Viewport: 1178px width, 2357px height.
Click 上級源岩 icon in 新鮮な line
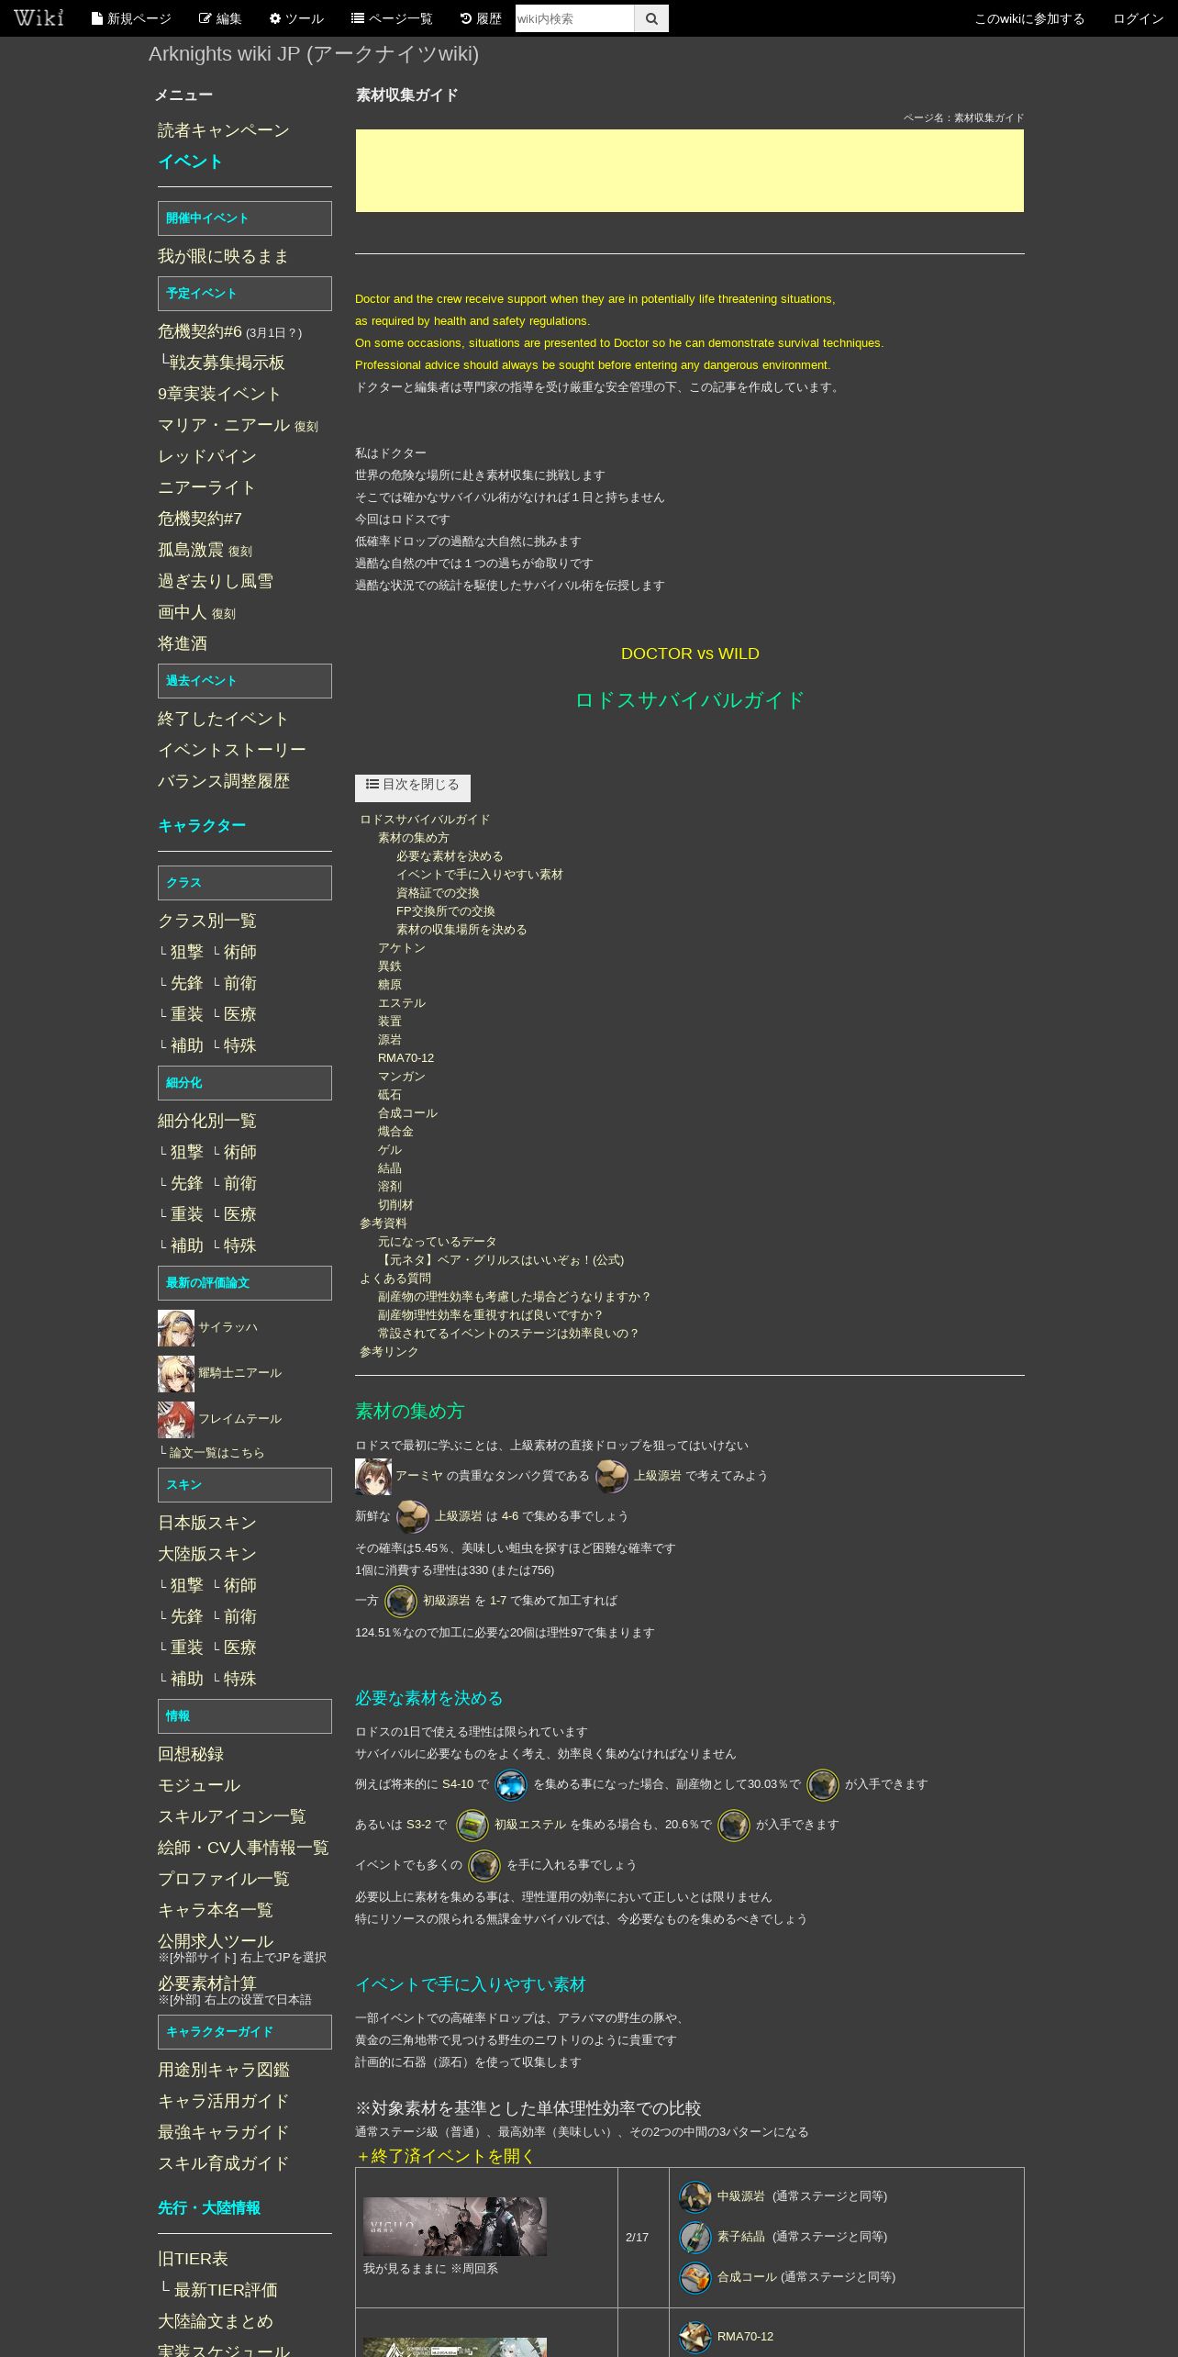point(413,1517)
